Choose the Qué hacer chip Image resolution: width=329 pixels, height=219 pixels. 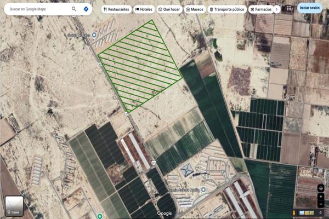[169, 9]
